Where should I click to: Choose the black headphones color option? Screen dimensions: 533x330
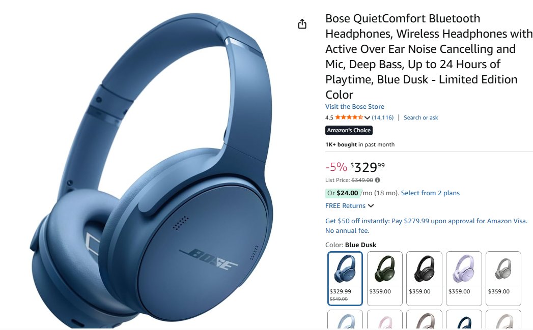424,279
